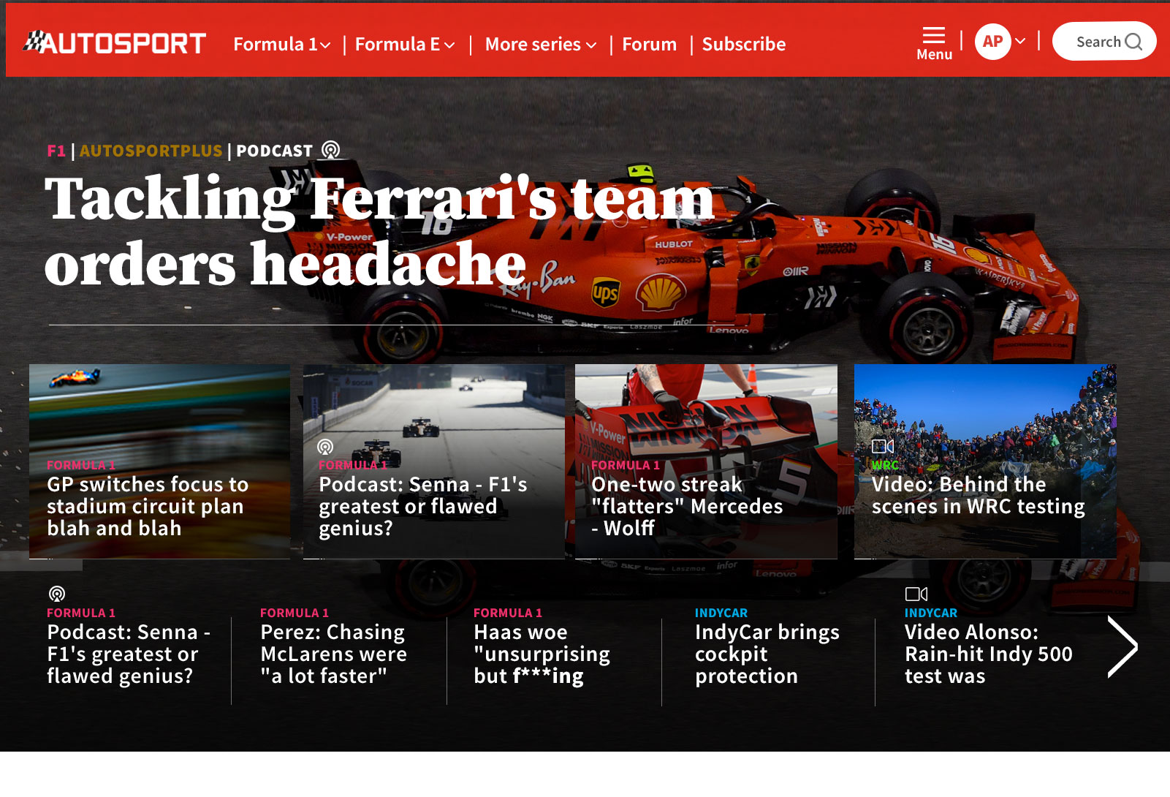
Task: Click INDYCAR tag above cockpit protection story
Action: click(x=721, y=613)
